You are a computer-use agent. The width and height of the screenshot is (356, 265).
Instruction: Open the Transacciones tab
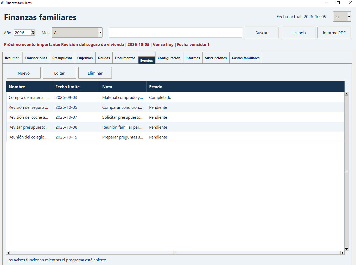click(x=36, y=58)
